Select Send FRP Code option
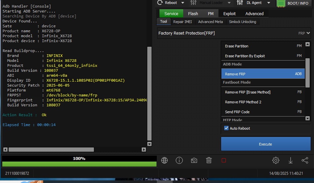 click(x=263, y=112)
